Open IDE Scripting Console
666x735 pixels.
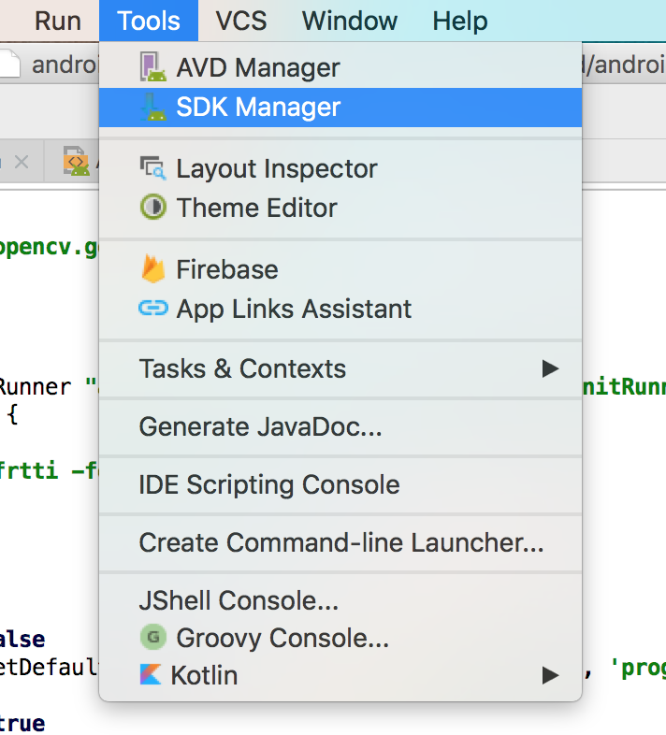coord(340,484)
